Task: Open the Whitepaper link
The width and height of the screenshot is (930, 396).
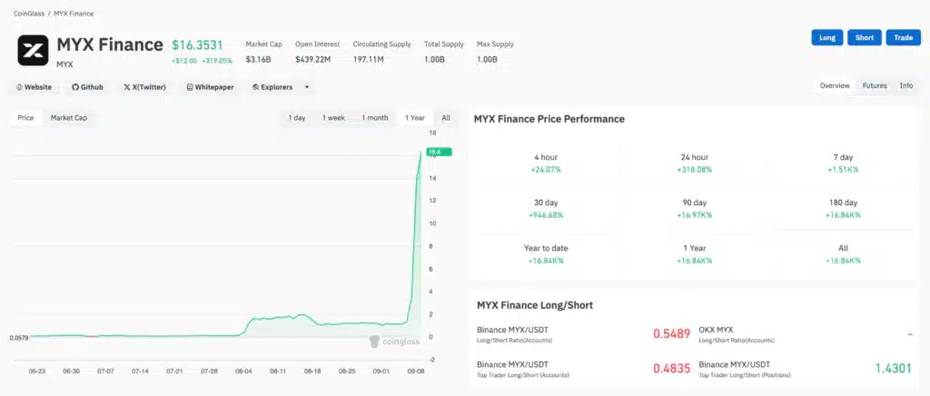Action: [x=210, y=87]
